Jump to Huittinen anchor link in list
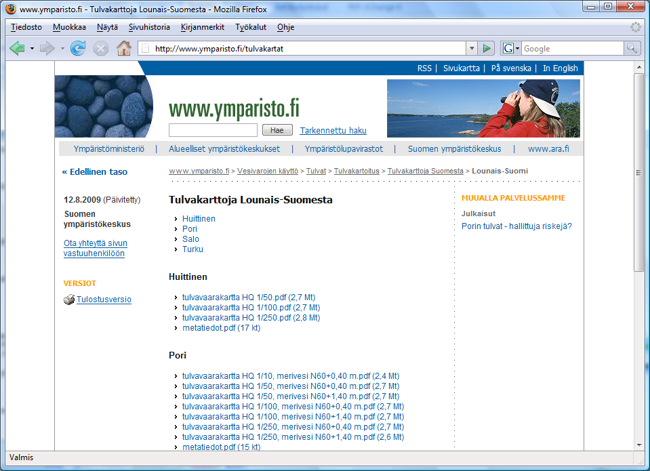Viewport: 650px width, 471px height. tap(199, 218)
